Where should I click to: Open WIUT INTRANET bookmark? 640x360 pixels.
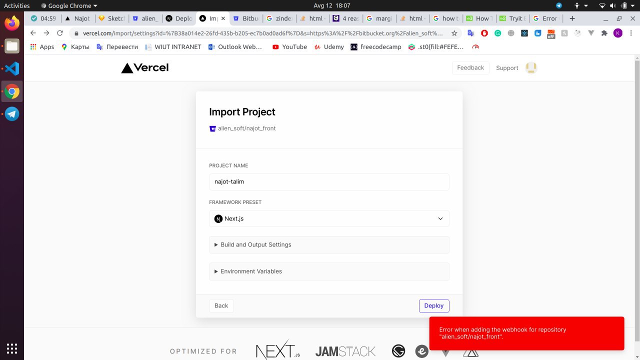click(x=173, y=46)
